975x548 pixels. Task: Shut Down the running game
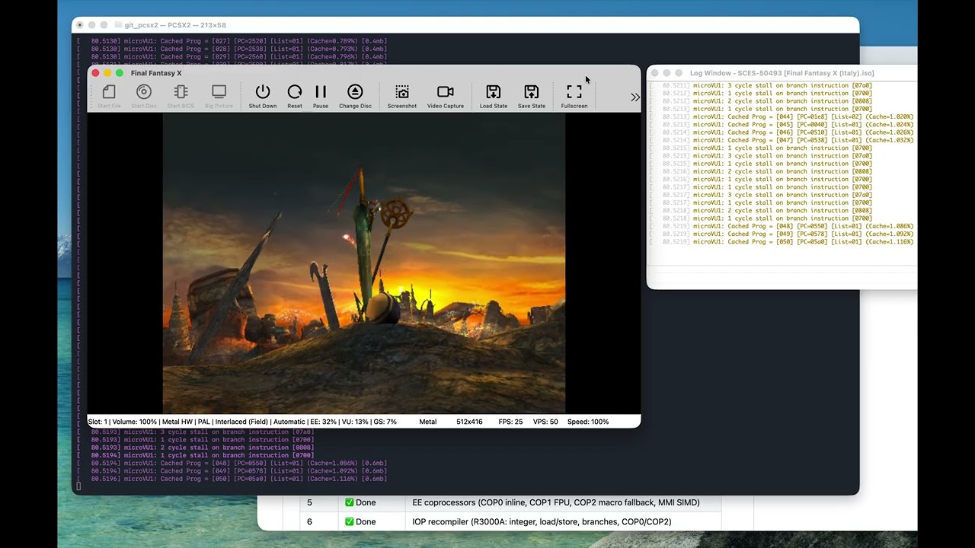pyautogui.click(x=263, y=96)
